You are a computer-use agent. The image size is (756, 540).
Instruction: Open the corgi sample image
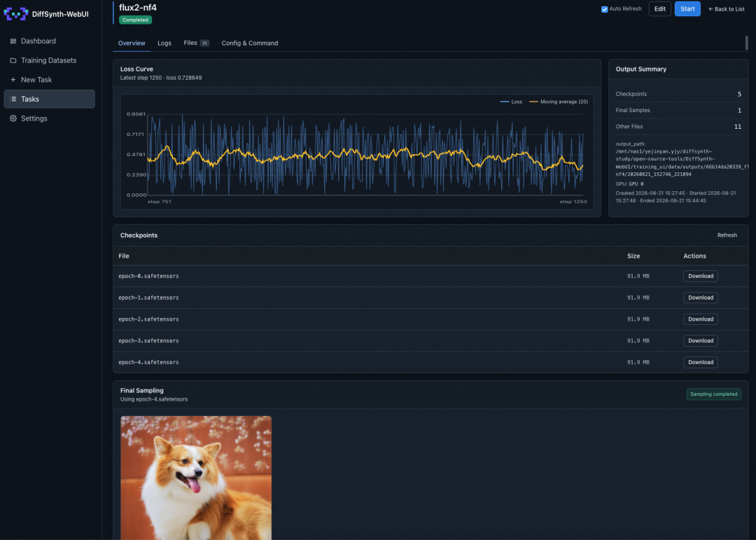point(196,478)
